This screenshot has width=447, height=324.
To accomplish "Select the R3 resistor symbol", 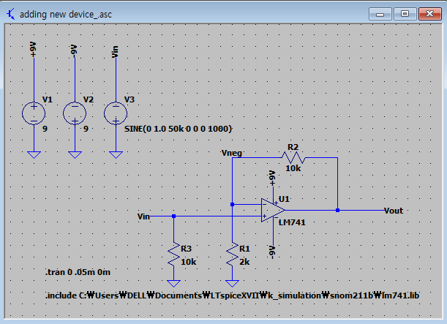I will point(173,255).
